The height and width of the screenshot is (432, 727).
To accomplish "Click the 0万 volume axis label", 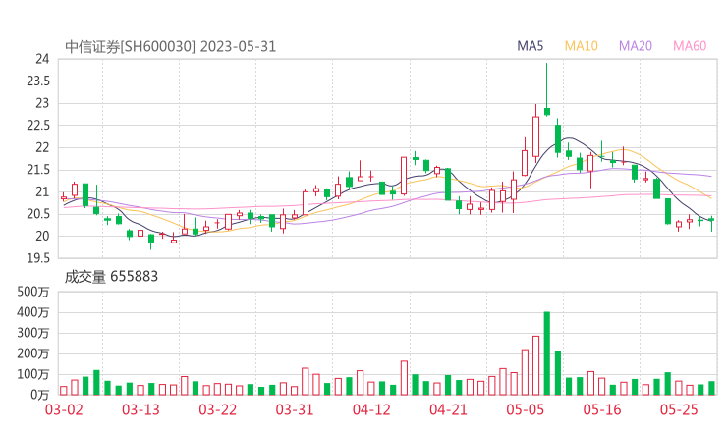I will 40,395.
